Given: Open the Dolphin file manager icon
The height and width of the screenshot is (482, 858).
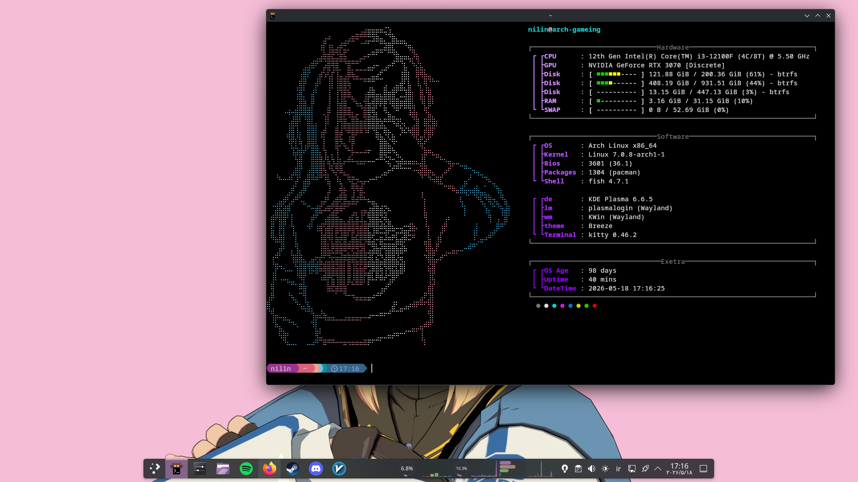Looking at the screenshot, I should click(x=223, y=469).
